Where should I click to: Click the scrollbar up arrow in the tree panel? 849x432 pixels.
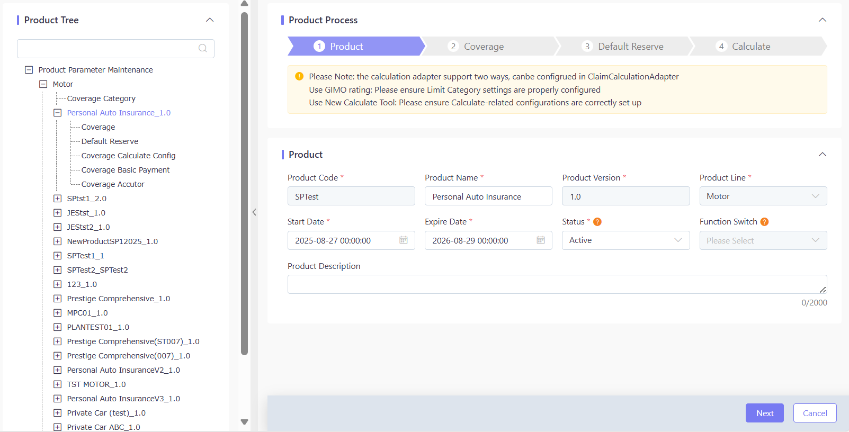[x=244, y=4]
